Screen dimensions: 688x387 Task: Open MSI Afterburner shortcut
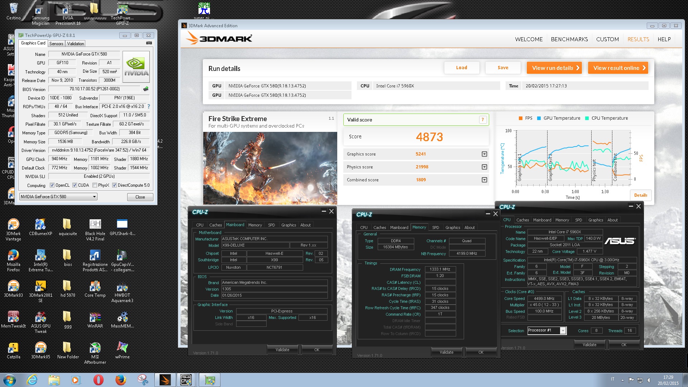[95, 353]
